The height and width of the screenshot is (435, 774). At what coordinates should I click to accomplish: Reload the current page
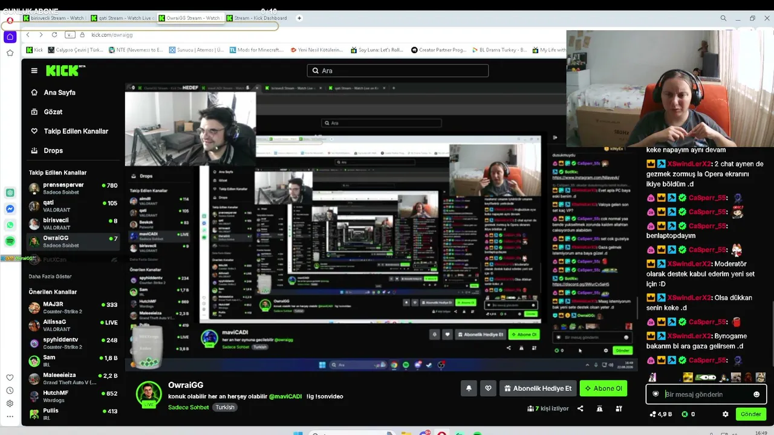click(54, 35)
